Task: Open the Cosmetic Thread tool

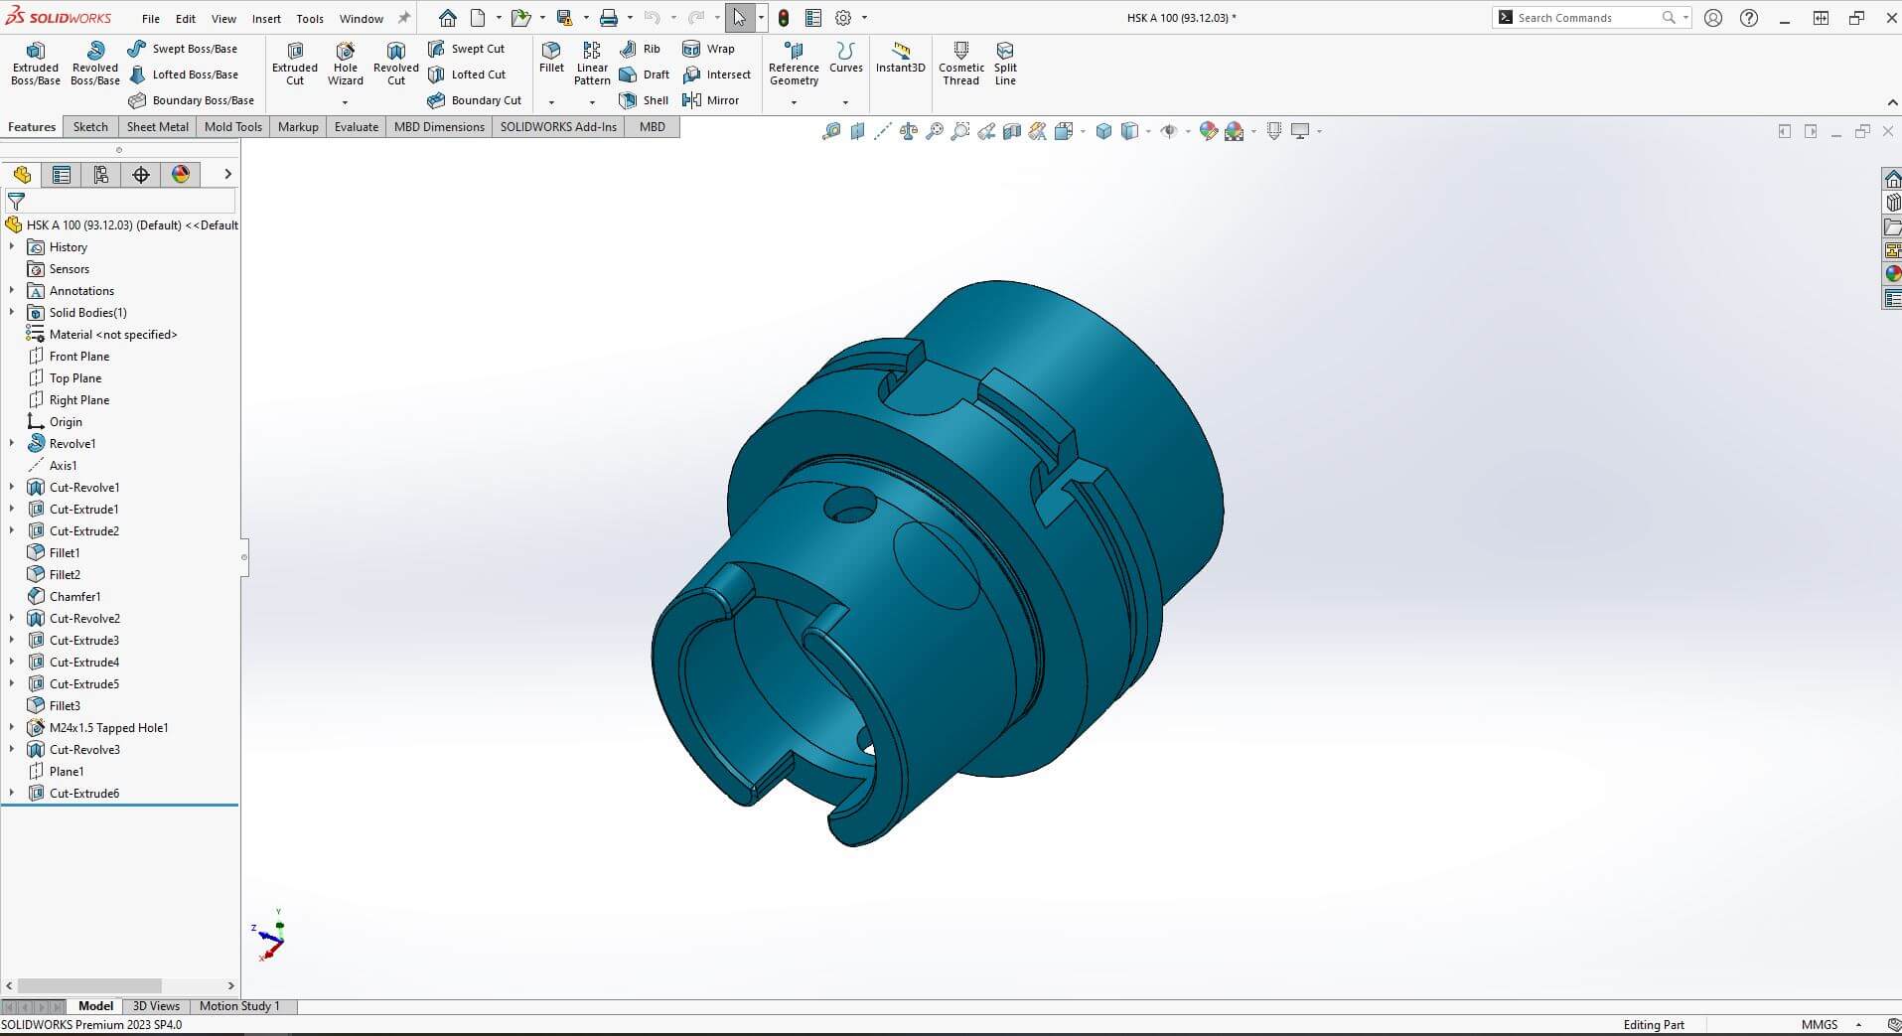Action: [960, 64]
